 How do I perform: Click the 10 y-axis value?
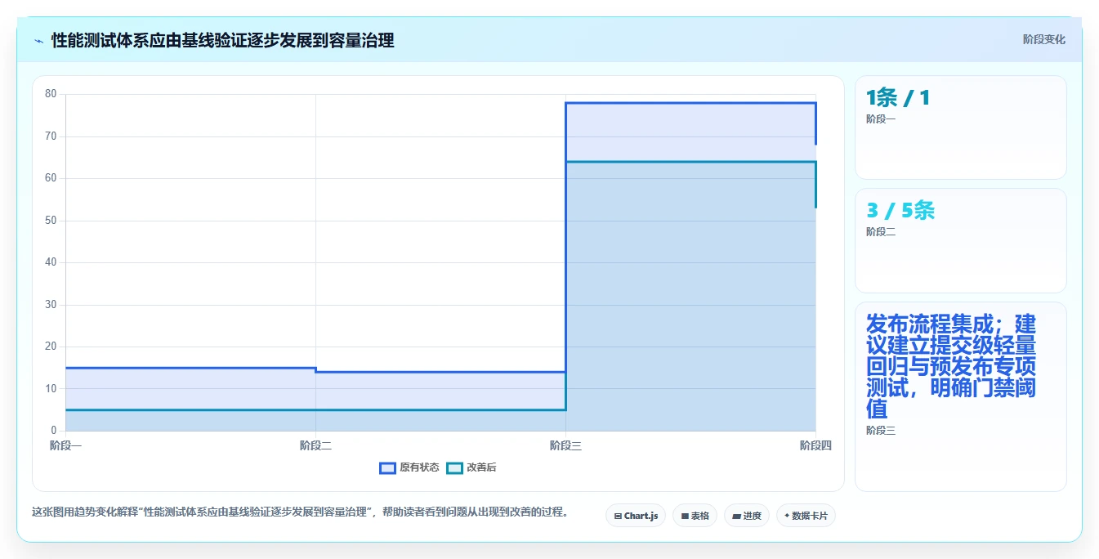pos(51,389)
